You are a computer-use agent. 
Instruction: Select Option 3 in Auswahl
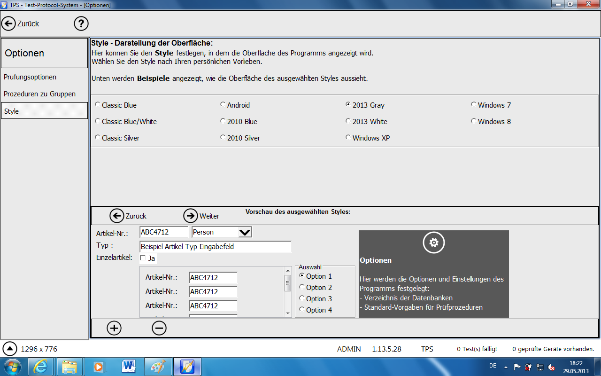point(316,298)
